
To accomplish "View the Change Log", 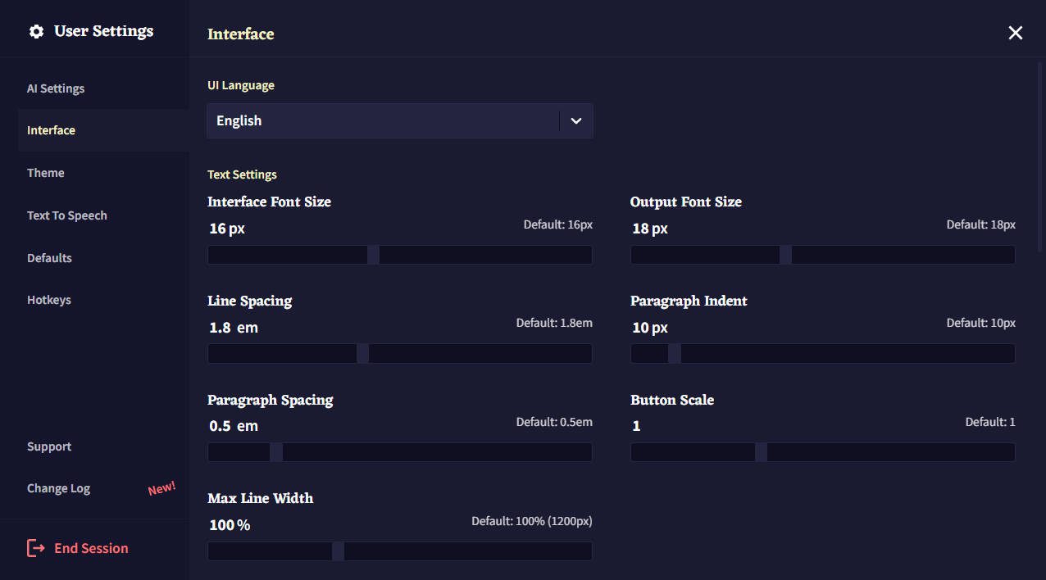I will coord(58,487).
